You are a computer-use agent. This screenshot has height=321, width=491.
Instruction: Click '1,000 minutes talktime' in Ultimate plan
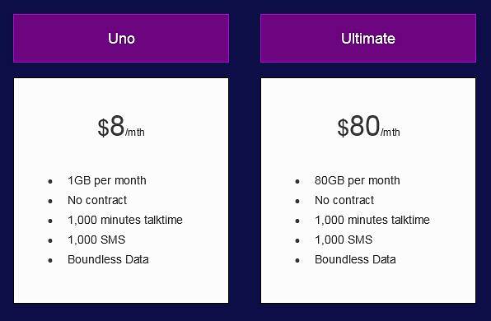[x=372, y=220]
